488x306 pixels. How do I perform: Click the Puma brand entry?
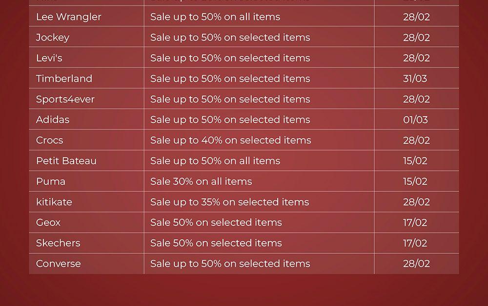(x=50, y=182)
